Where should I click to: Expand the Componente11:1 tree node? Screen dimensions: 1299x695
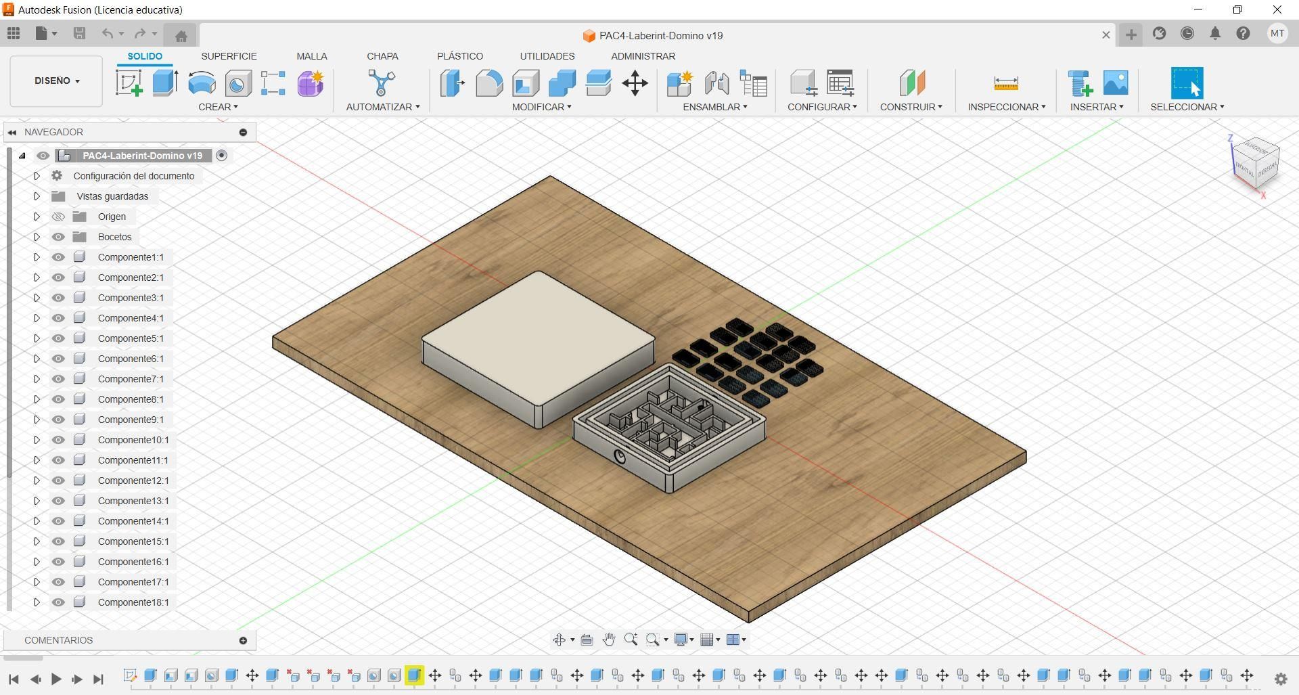(37, 460)
